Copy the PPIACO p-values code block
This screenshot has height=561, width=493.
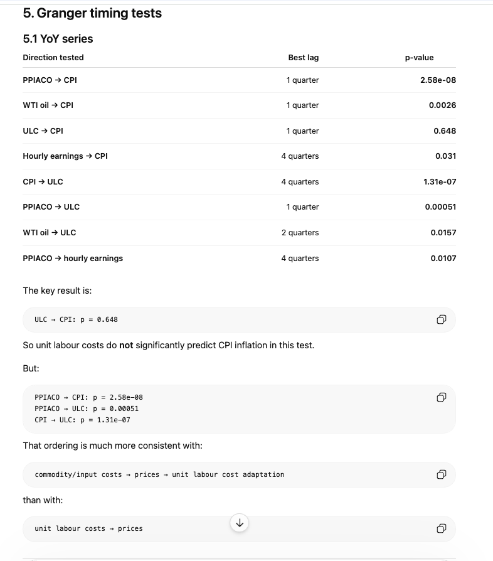click(x=442, y=397)
